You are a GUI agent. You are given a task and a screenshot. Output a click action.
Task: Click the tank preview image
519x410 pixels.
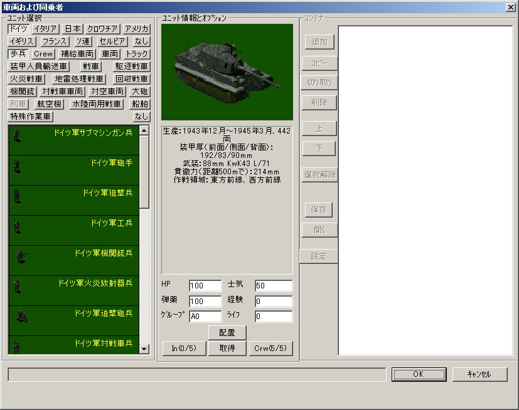click(227, 72)
